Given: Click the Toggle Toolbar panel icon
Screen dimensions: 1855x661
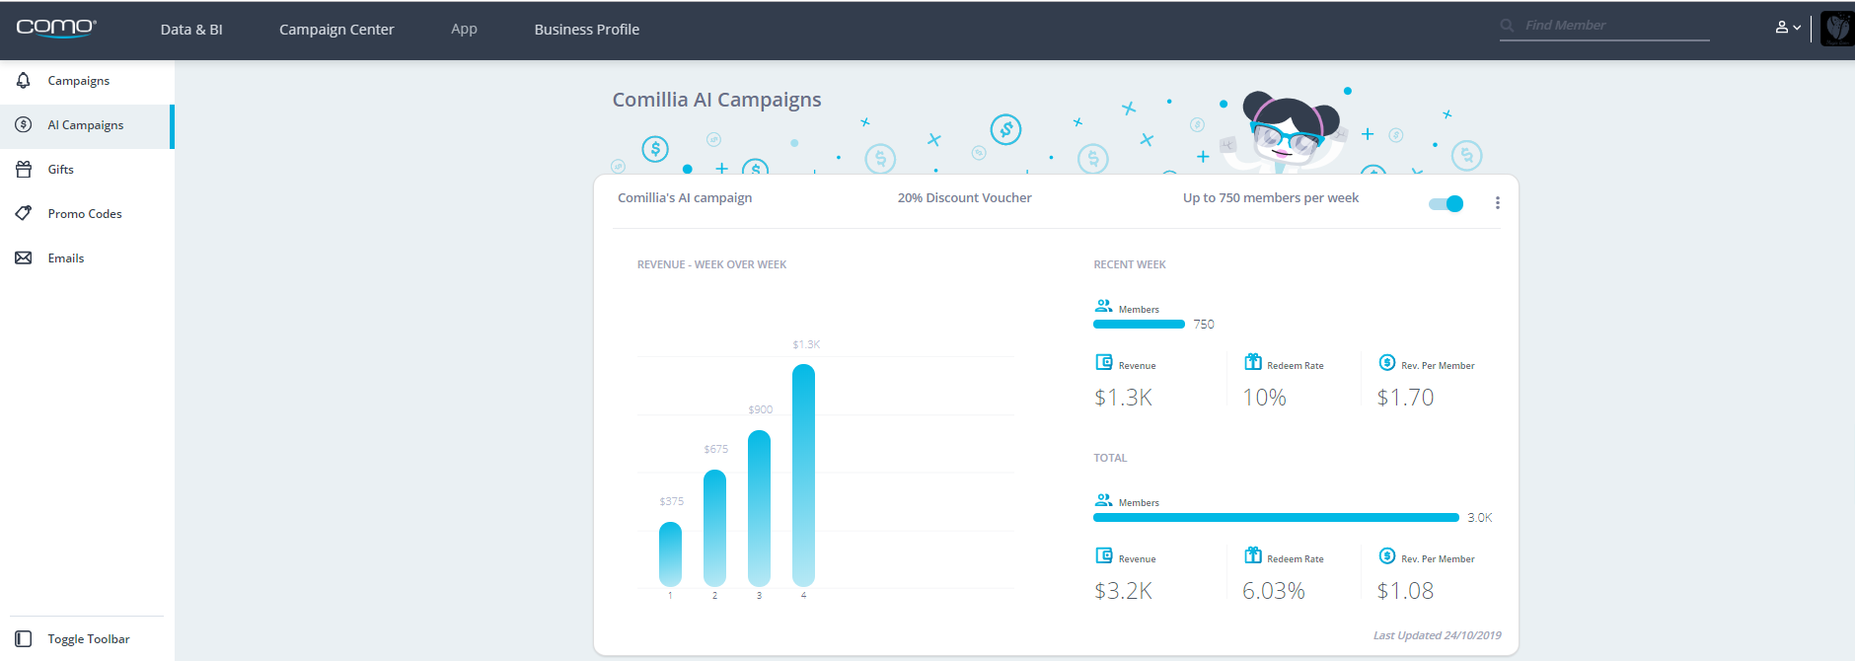Looking at the screenshot, I should point(24,638).
